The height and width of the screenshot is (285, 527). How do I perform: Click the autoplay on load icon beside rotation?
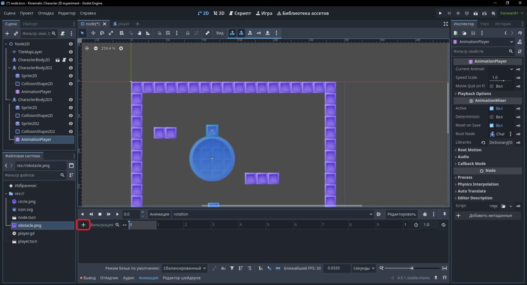(x=379, y=214)
